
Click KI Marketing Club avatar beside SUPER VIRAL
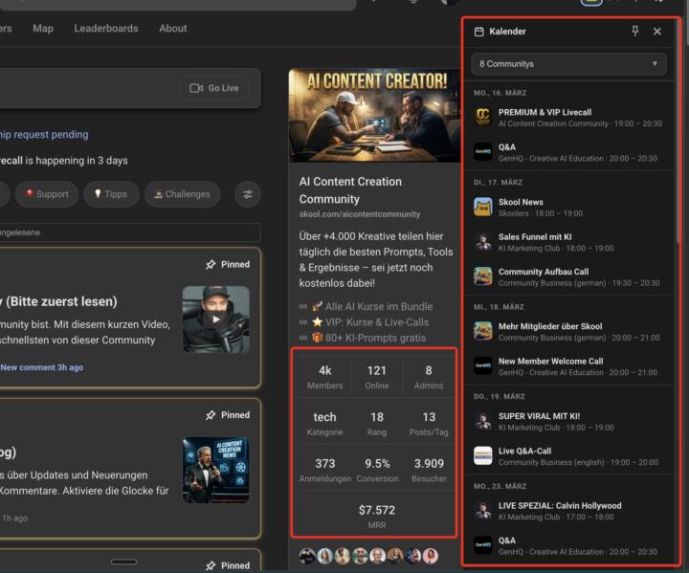pos(483,421)
